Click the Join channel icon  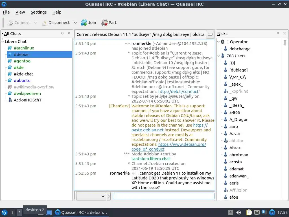84,23
